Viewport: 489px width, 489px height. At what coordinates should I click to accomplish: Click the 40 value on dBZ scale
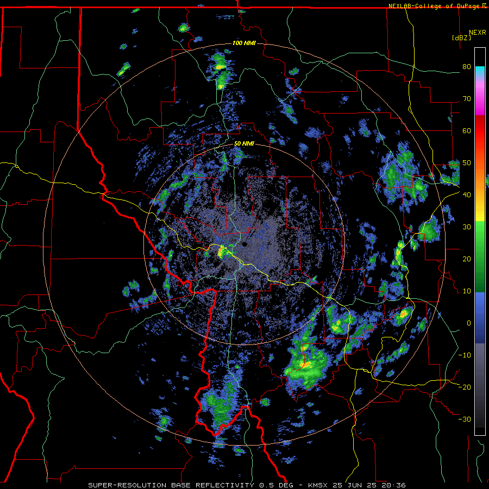click(467, 195)
